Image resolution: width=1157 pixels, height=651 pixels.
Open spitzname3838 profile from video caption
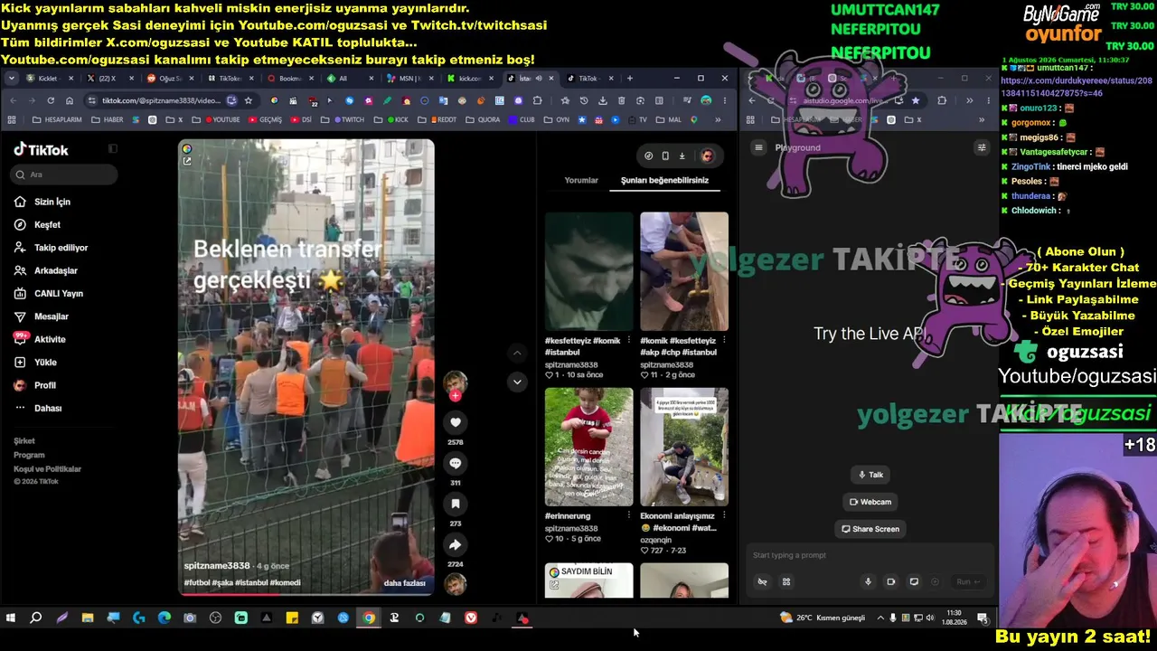217,566
